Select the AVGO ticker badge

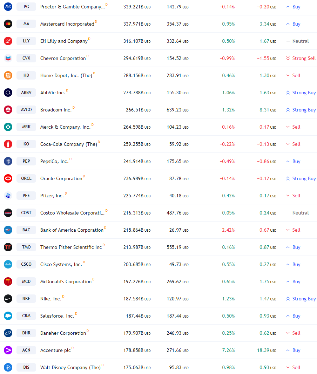(26, 110)
